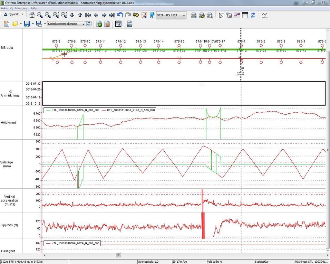
Task: Click the vertical scrollbar up arrow
Action: point(328,31)
